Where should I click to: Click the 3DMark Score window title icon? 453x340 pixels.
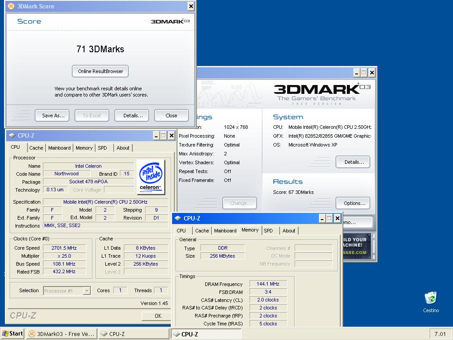[11, 6]
